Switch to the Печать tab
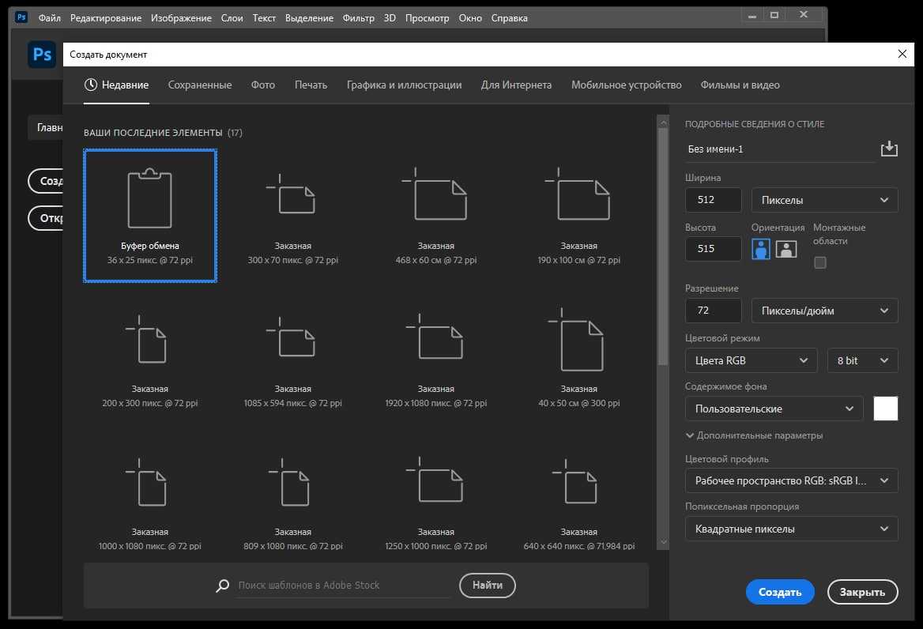923x629 pixels. pyautogui.click(x=311, y=85)
